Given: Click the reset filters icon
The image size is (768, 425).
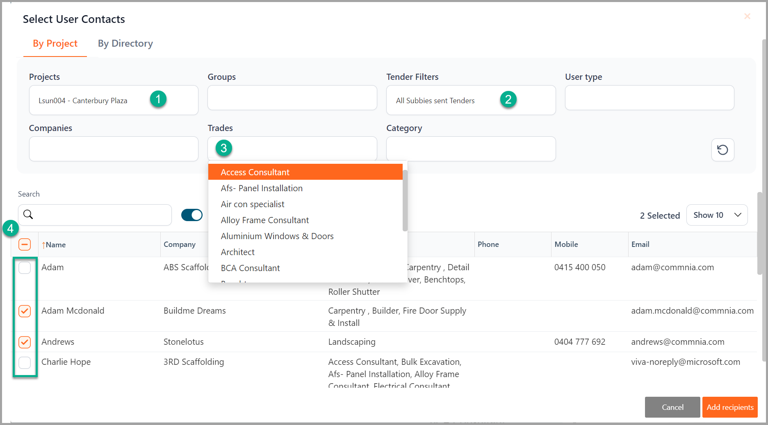Looking at the screenshot, I should (722, 150).
